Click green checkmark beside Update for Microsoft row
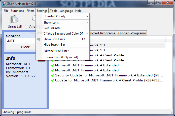175x116 pixels. coord(53,80)
